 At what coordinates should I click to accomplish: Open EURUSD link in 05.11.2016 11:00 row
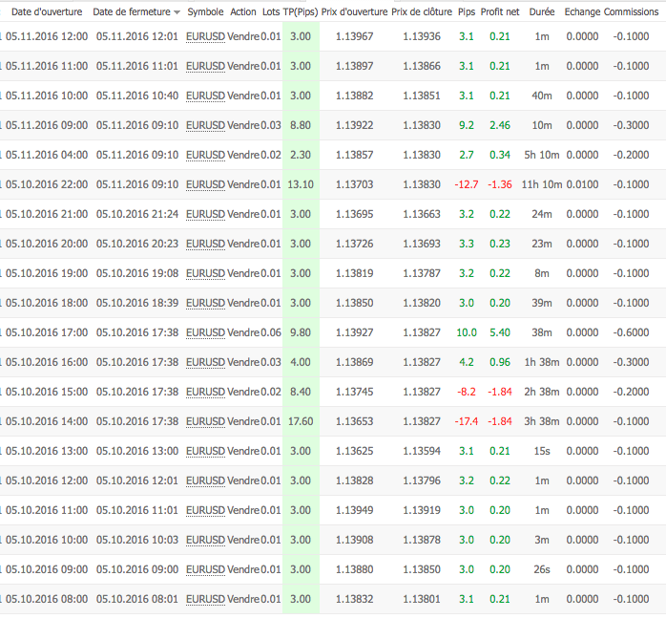(205, 66)
